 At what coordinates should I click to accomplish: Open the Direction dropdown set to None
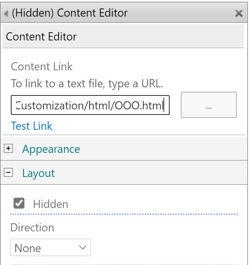pyautogui.click(x=51, y=247)
